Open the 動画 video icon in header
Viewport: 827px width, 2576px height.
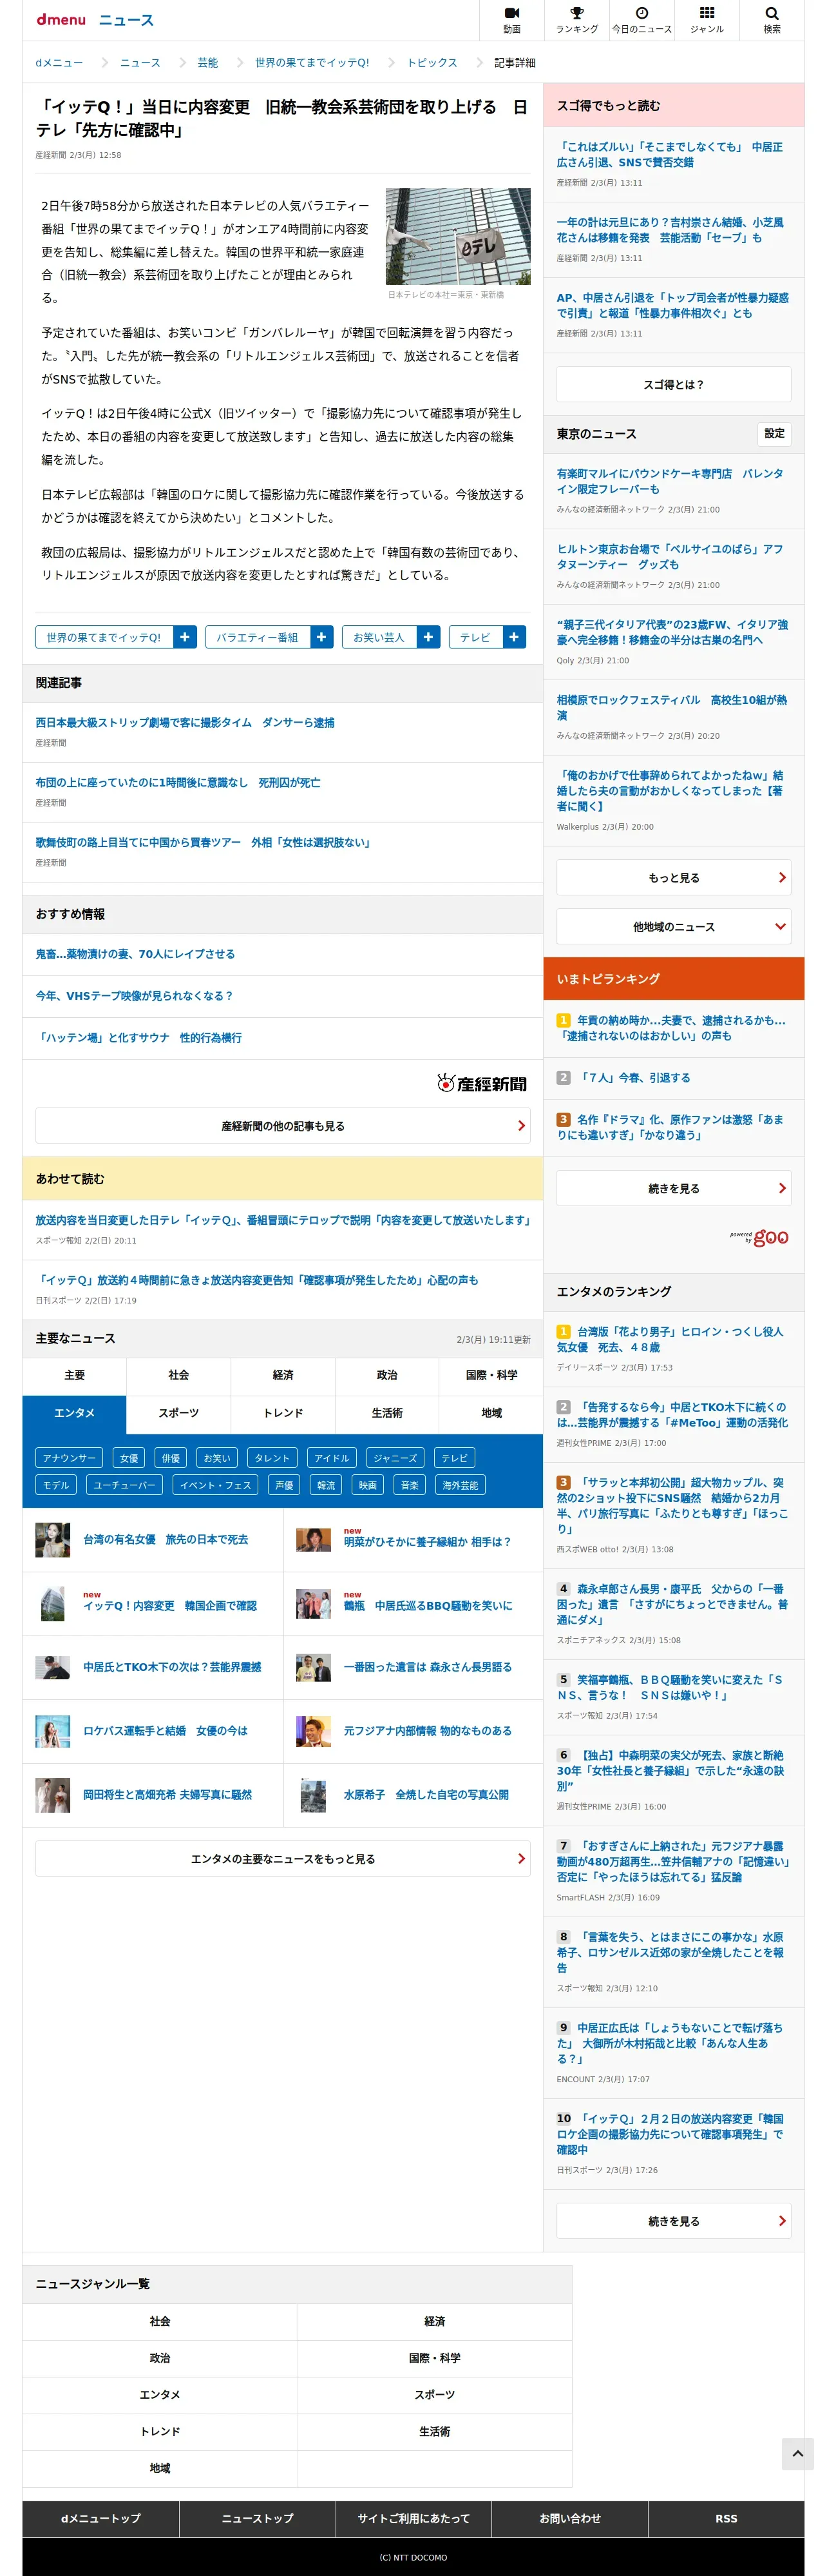click(x=511, y=19)
